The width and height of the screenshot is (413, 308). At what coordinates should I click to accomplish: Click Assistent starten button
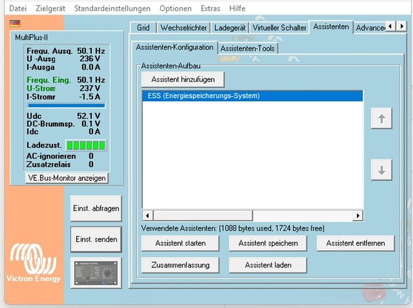pos(180,243)
